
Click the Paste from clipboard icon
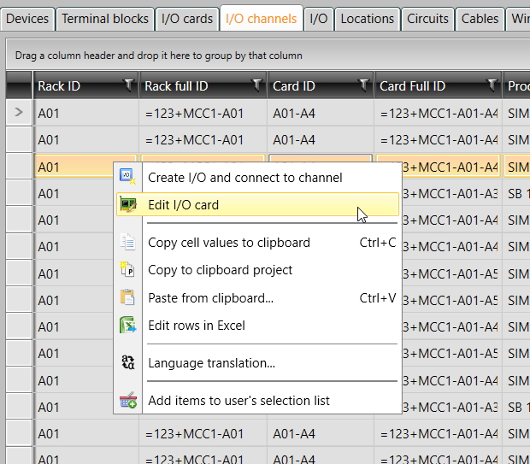[x=127, y=297]
